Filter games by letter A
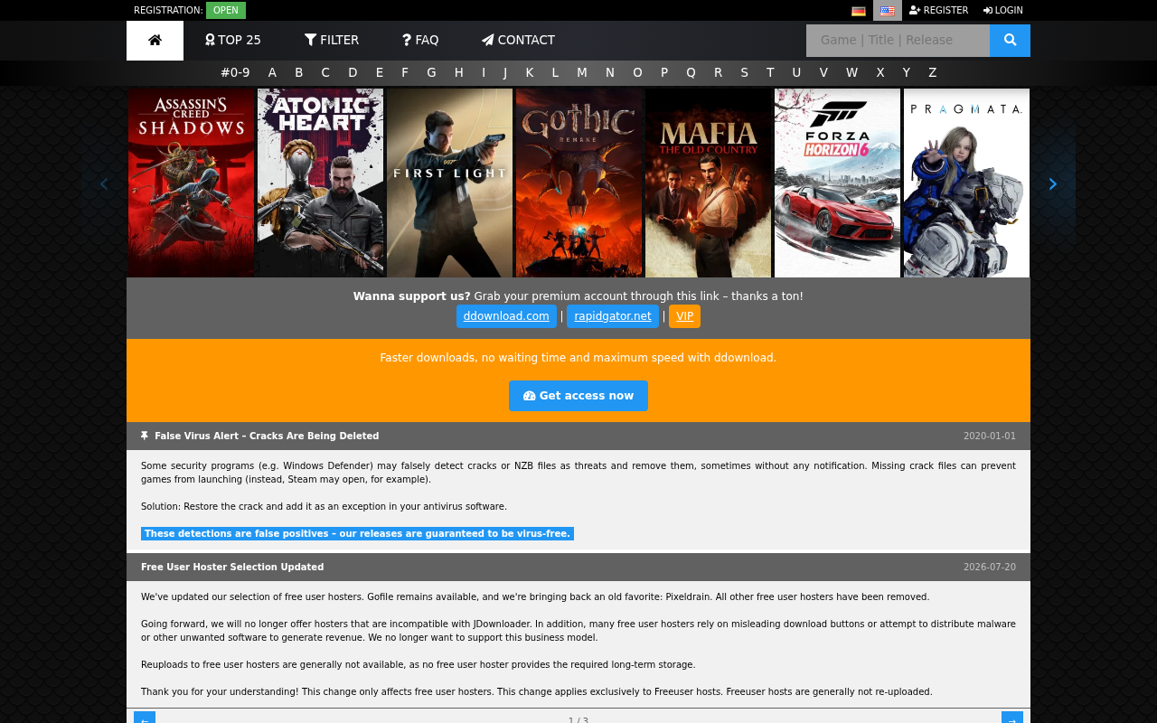1157x723 pixels. [272, 73]
